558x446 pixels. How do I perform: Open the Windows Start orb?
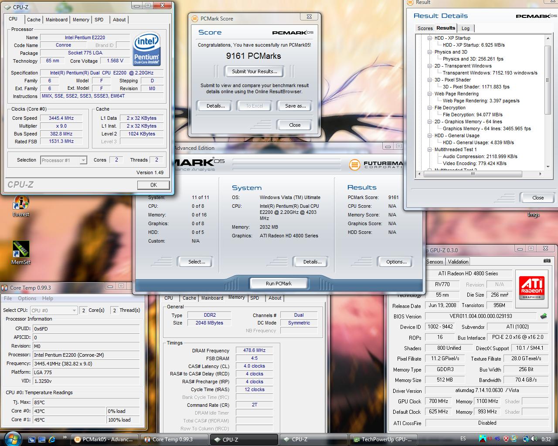click(12, 439)
